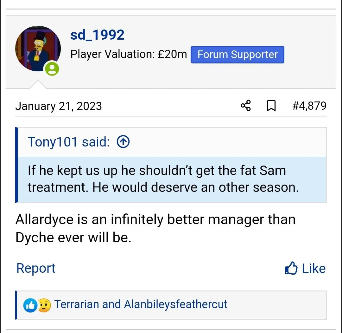The image size is (342, 333).
Task: Click the Player Valuation: £20m text
Action: (129, 55)
